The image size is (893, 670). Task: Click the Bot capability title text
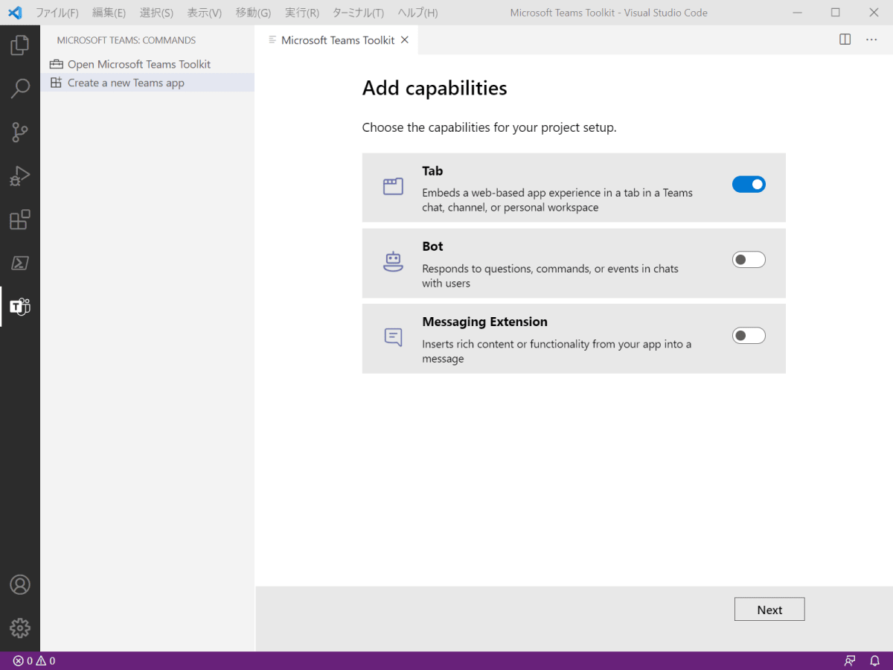[432, 246]
